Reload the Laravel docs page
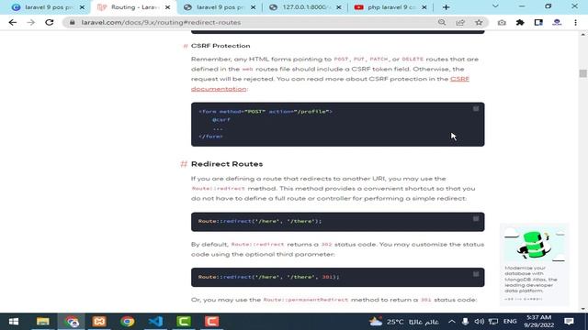This screenshot has width=588, height=330. pyautogui.click(x=49, y=22)
